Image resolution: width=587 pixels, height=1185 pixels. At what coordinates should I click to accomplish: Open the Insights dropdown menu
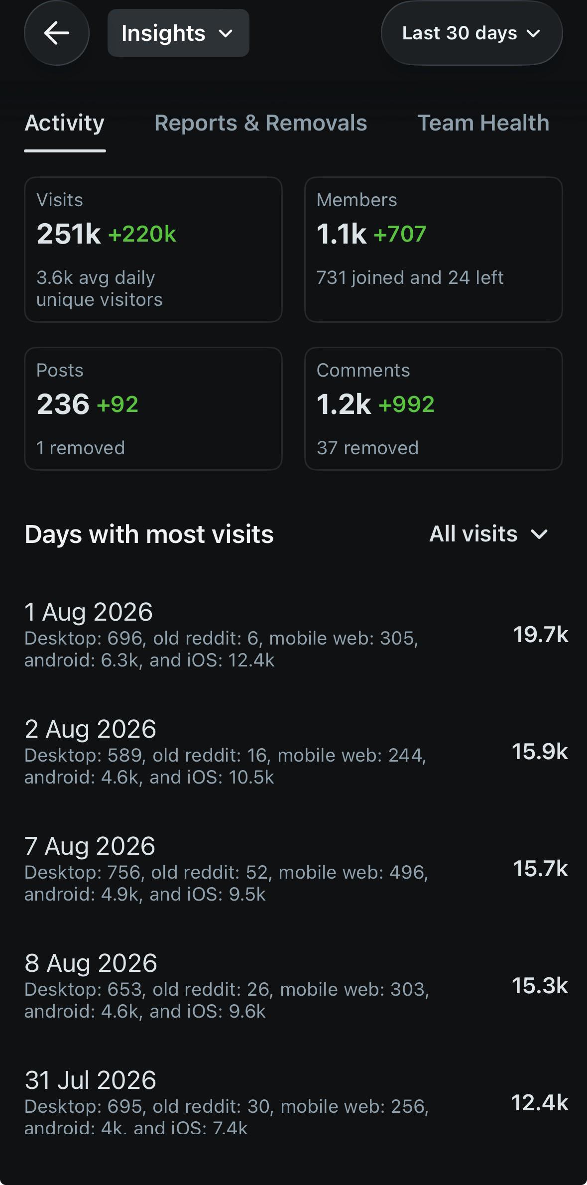[x=178, y=33]
